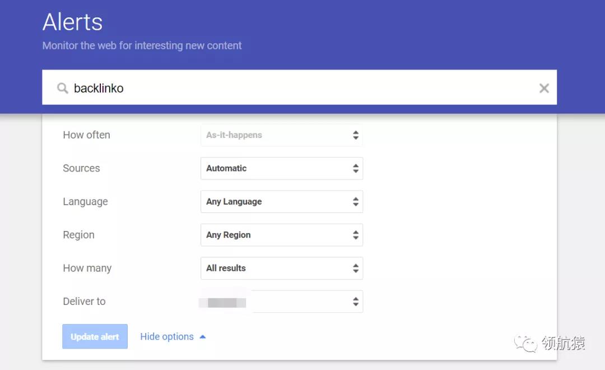Screen dimensions: 605x370
Task: Open the All results dropdown
Action: 281,268
